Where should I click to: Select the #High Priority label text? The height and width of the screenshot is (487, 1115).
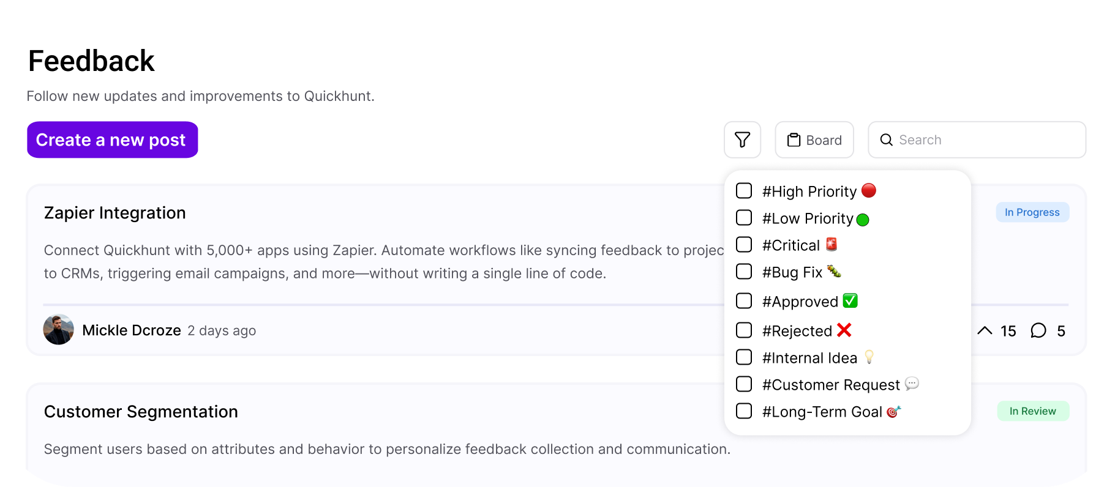point(809,191)
